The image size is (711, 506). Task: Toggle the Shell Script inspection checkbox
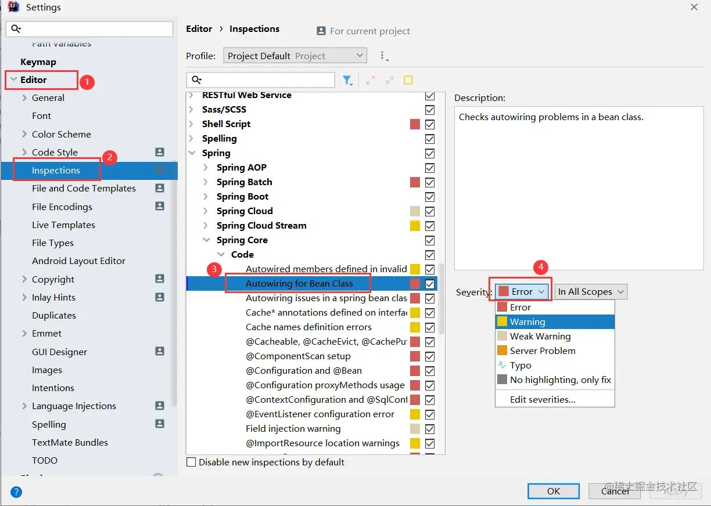(430, 124)
